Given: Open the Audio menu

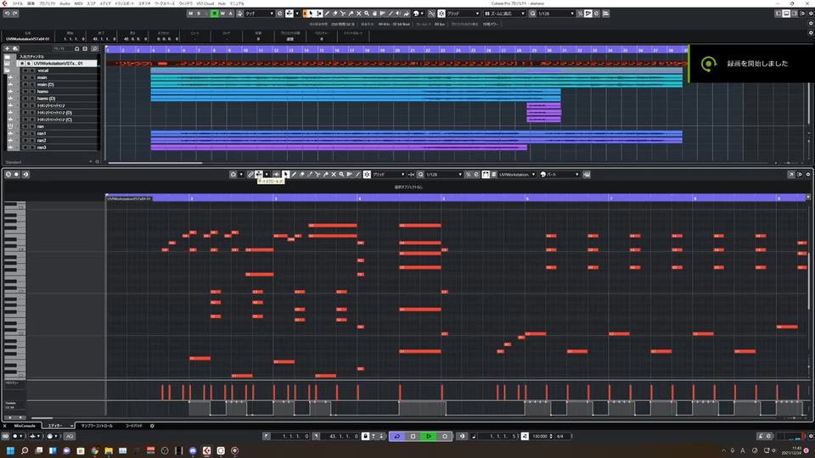Looking at the screenshot, I should click(65, 3).
